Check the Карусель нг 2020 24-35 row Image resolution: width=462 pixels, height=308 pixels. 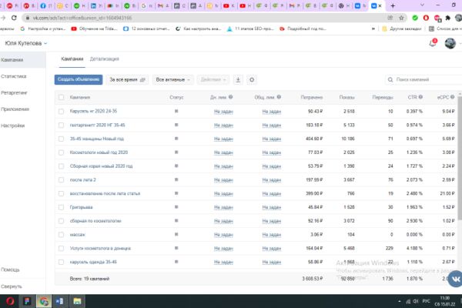point(61,112)
